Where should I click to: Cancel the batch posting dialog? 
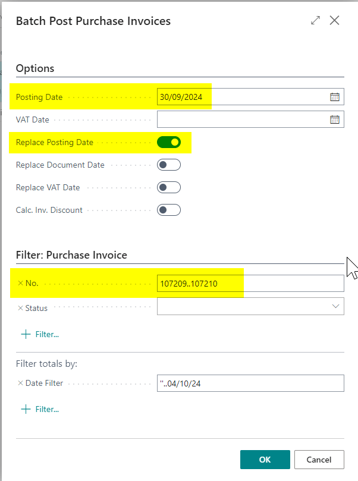pos(319,460)
